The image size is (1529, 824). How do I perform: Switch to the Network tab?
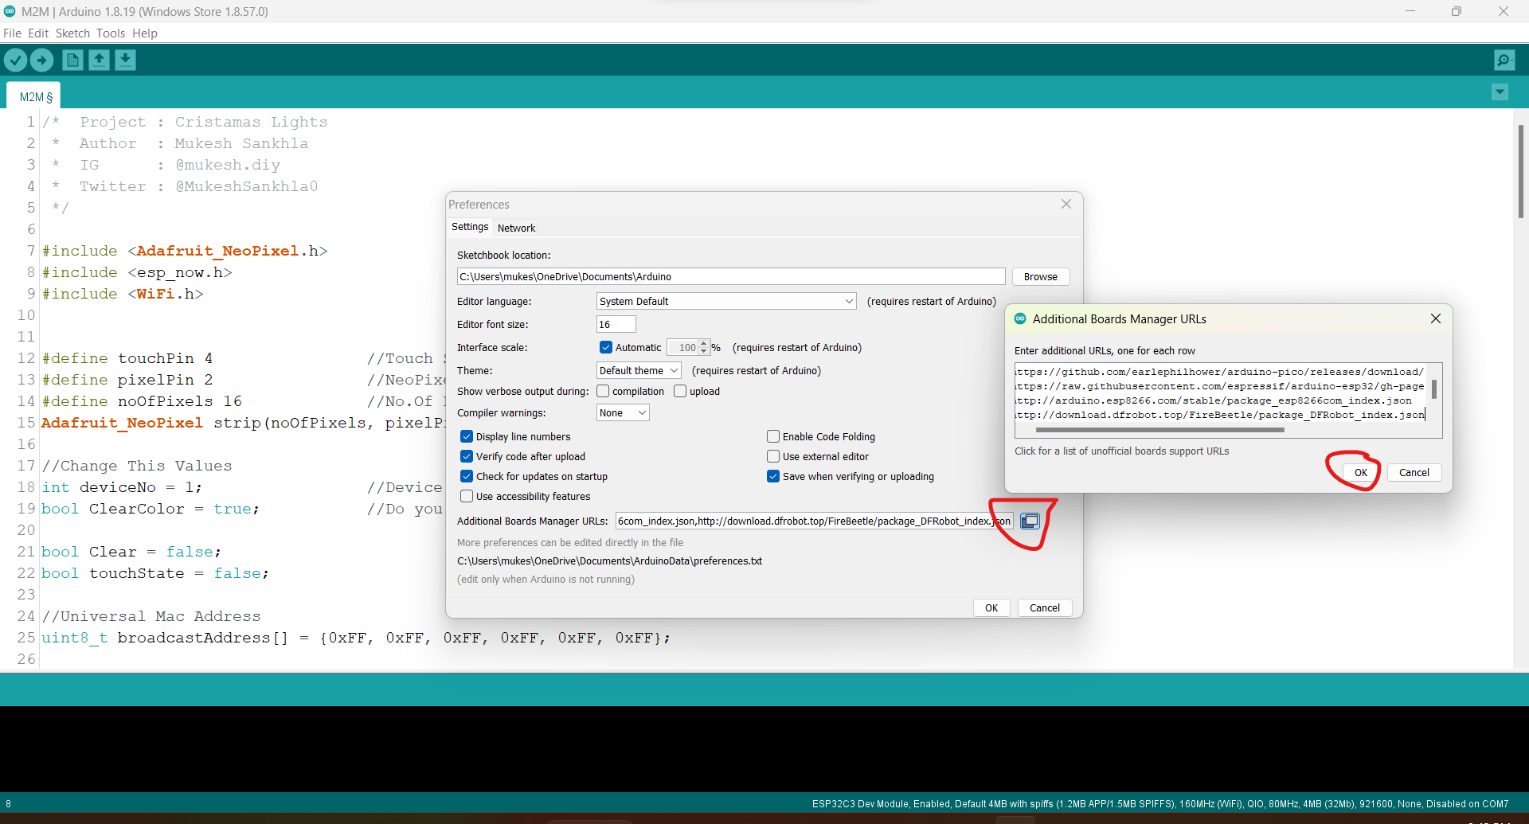pos(516,228)
